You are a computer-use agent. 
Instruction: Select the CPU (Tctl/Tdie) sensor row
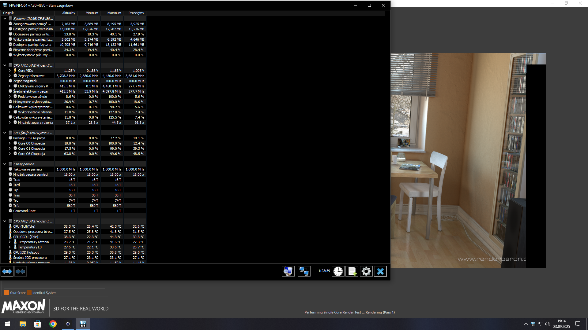[24, 226]
